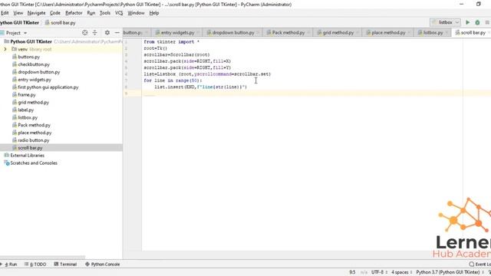Screen dimensions: 491x276
Task: Select entry widgets.py in project tree
Action: click(35, 80)
